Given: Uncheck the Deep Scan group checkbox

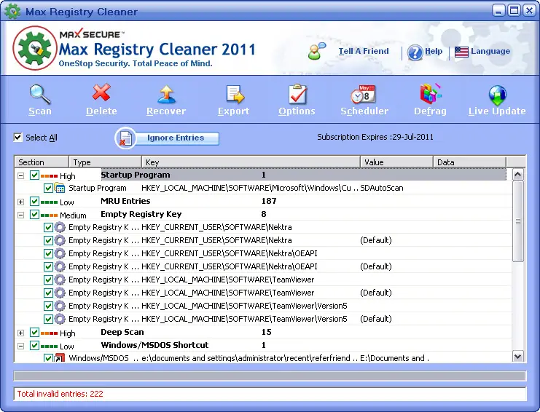Looking at the screenshot, I should pos(34,332).
